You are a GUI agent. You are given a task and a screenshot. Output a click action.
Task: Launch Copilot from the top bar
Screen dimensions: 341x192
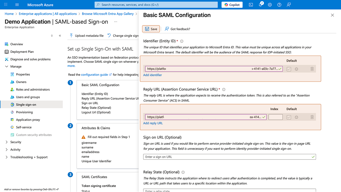tap(232, 5)
